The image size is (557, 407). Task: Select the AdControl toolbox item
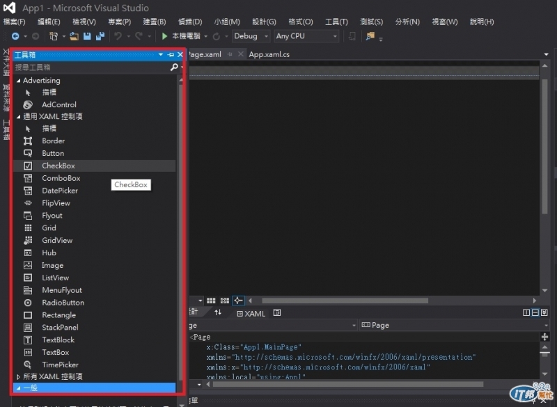point(94,104)
